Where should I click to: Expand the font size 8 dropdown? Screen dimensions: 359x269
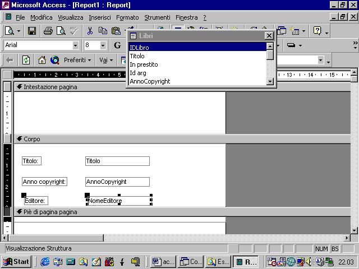tap(103, 45)
